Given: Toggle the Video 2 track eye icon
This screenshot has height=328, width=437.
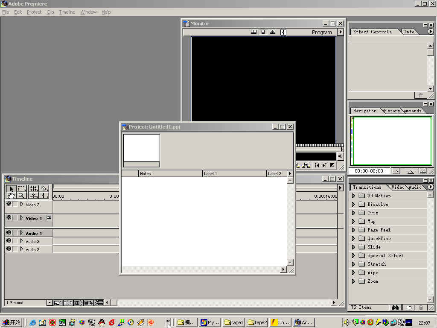Looking at the screenshot, I should pos(9,204).
